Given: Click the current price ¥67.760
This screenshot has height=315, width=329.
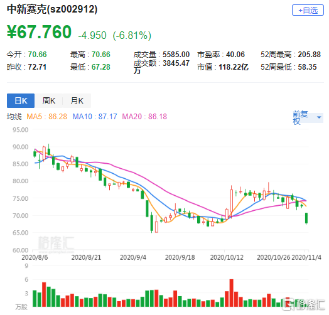Looking at the screenshot, I should (39, 32).
